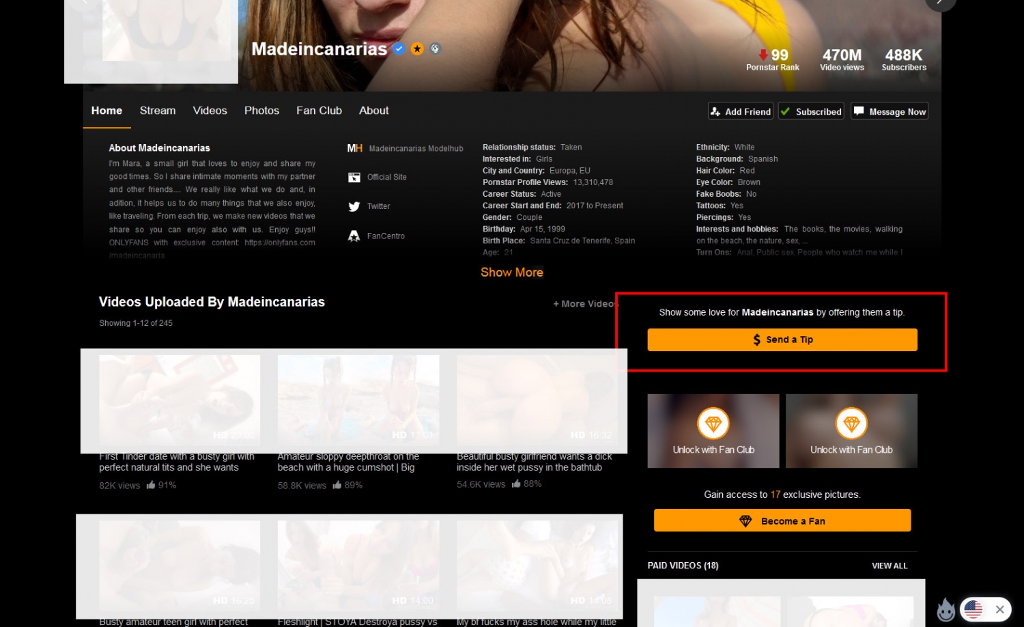Switch to the Stream tab
The width and height of the screenshot is (1024, 627).
tap(158, 111)
